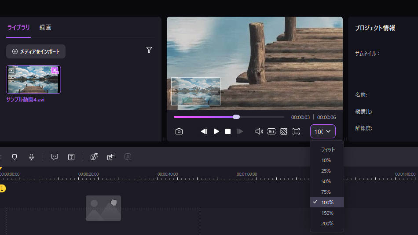The image size is (418, 235).
Task: Play the preview video
Action: click(216, 131)
